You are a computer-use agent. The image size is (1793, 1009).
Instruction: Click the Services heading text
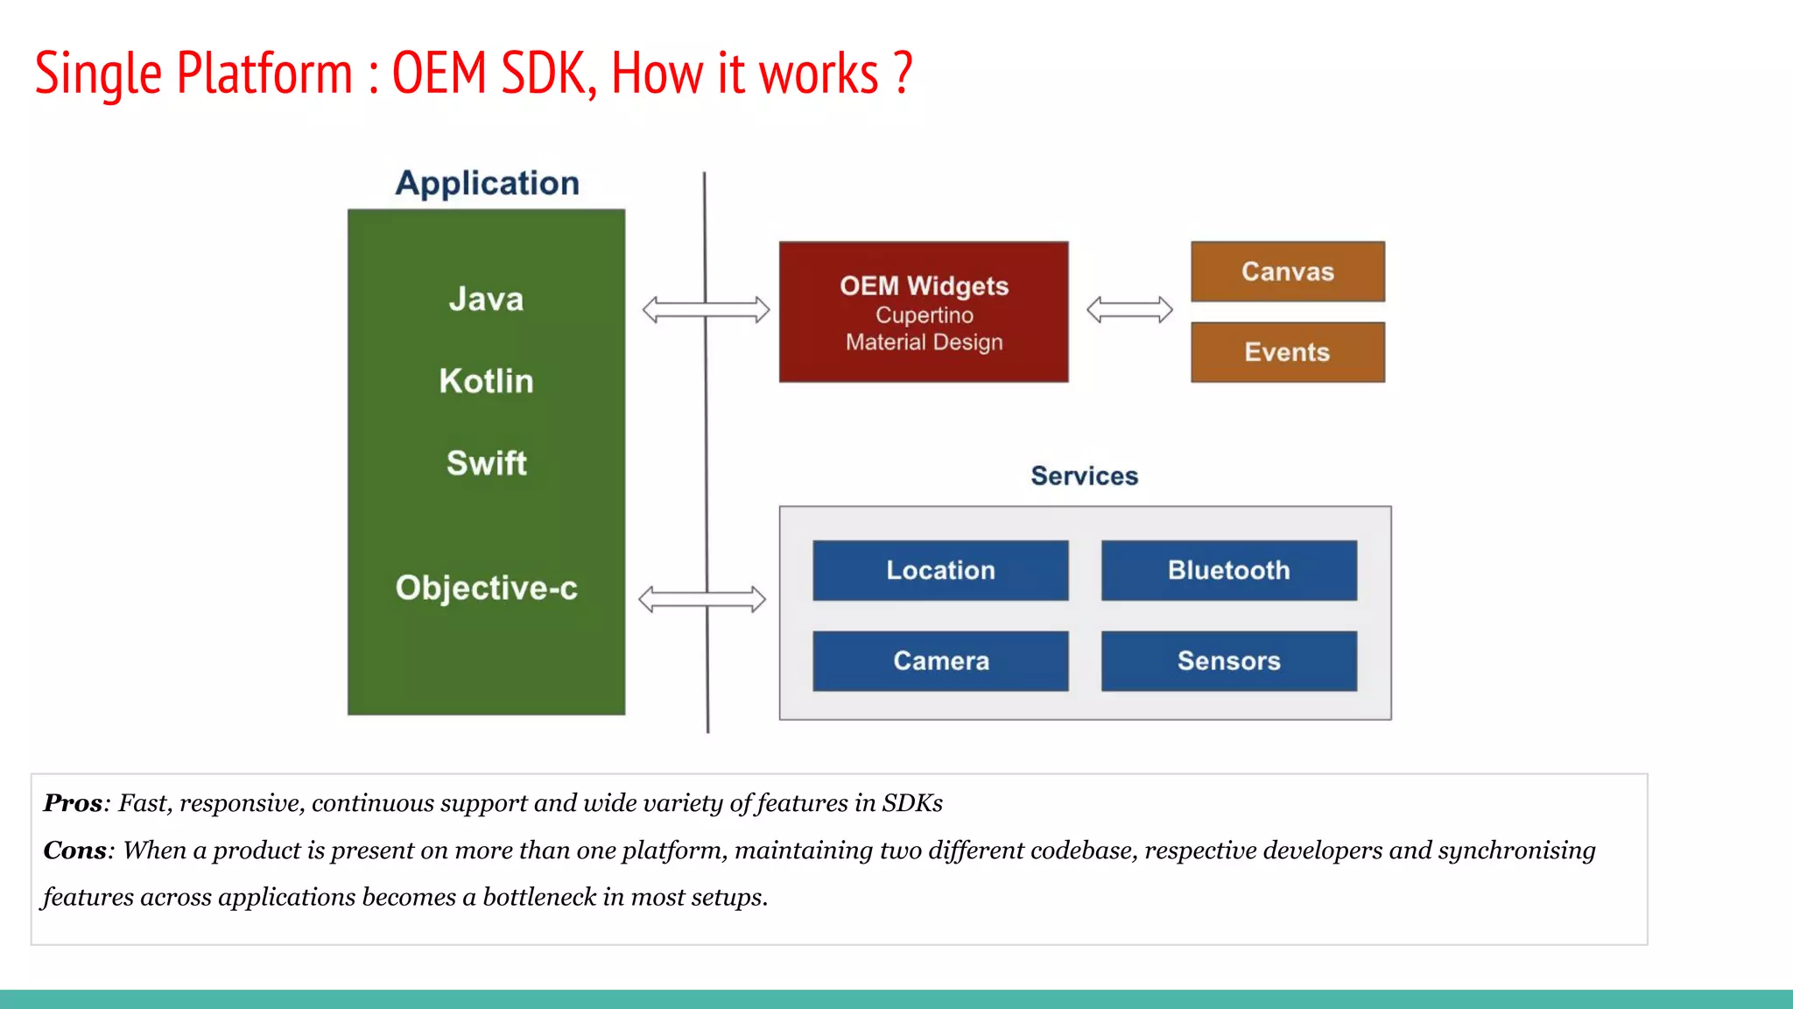1084,476
